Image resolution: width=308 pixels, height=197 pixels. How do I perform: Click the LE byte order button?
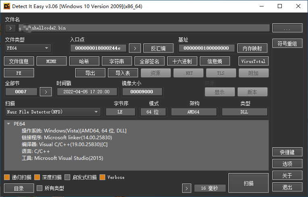tap(120, 112)
